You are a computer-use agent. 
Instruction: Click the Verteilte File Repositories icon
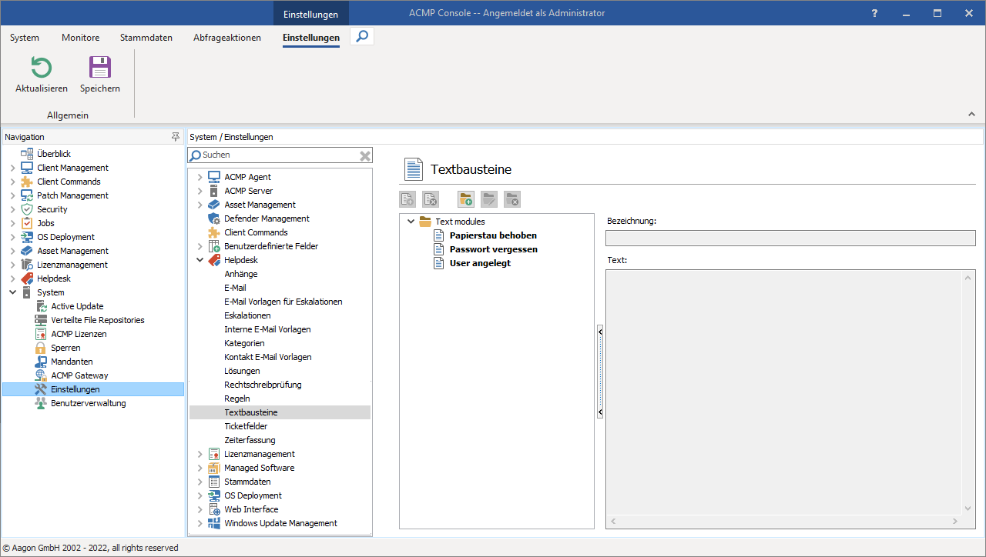[41, 320]
